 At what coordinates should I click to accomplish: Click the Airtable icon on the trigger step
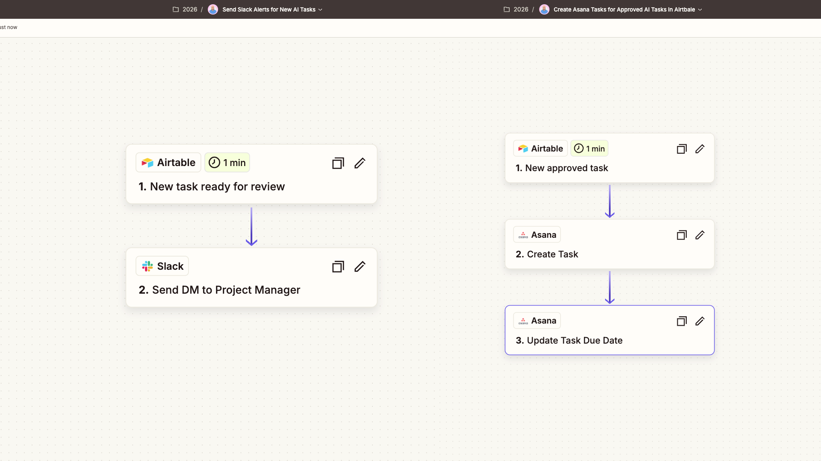pyautogui.click(x=147, y=162)
